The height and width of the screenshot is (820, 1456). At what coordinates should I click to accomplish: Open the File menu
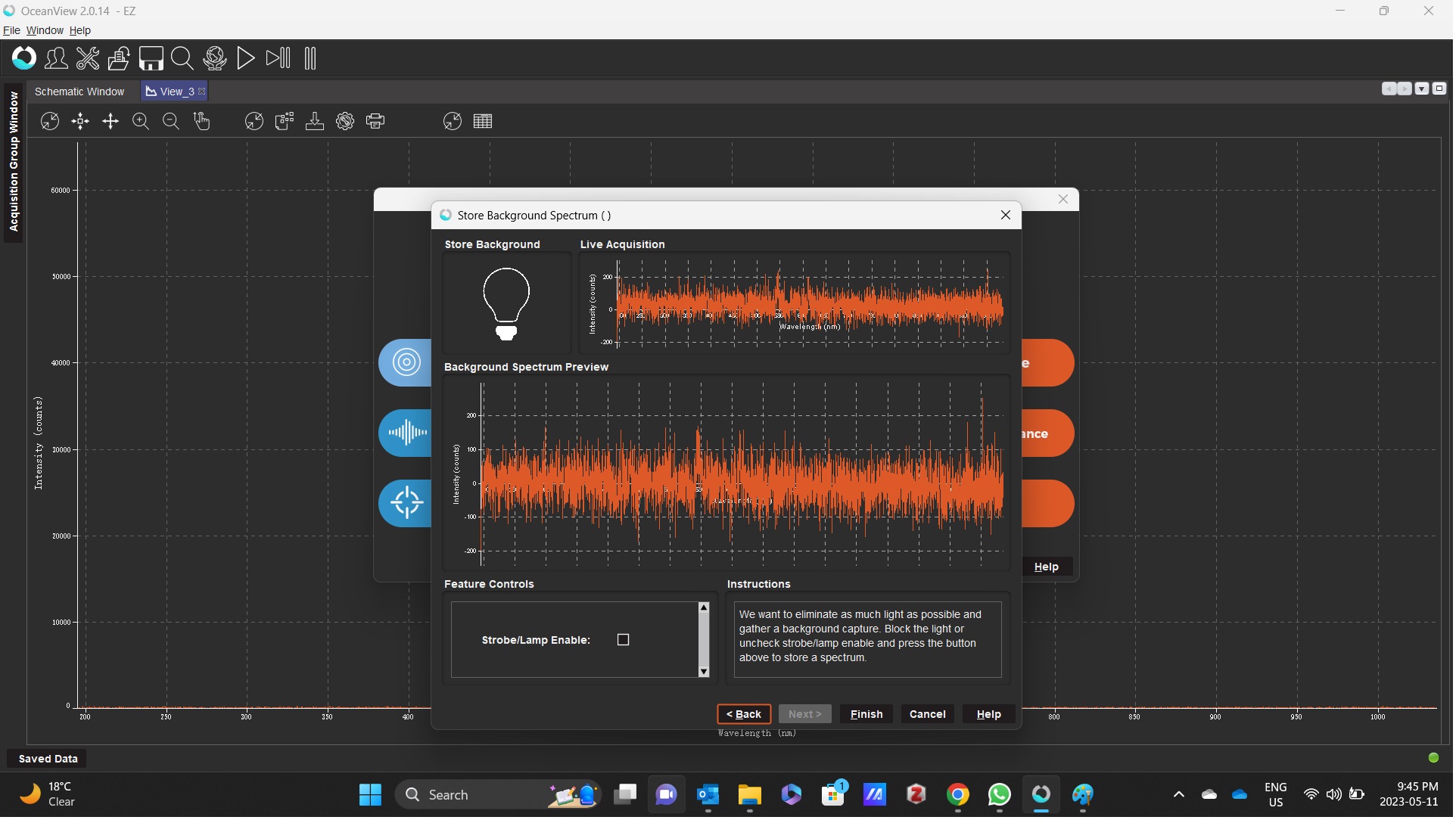[11, 30]
